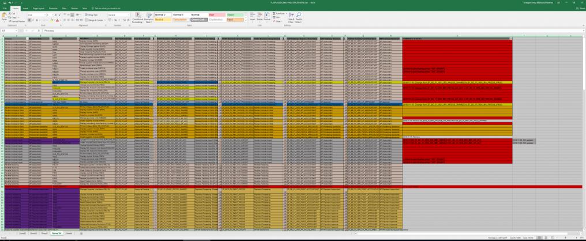This screenshot has width=586, height=241.
Task: Copy the selected cells
Action: 13,17
